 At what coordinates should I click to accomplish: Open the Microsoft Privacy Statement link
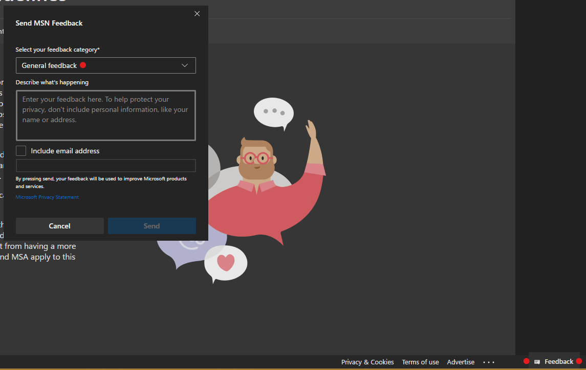click(x=47, y=197)
